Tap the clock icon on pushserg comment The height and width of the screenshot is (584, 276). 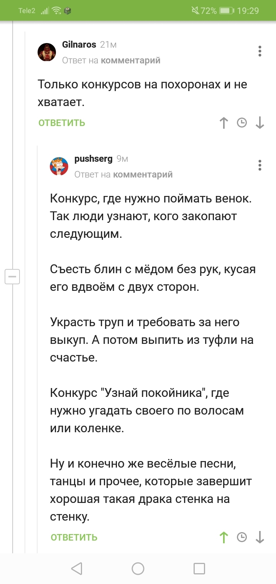point(242,537)
